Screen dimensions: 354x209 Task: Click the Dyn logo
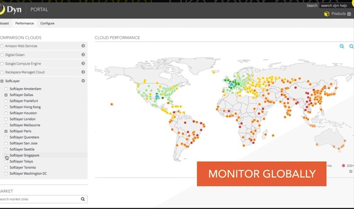(x=11, y=9)
